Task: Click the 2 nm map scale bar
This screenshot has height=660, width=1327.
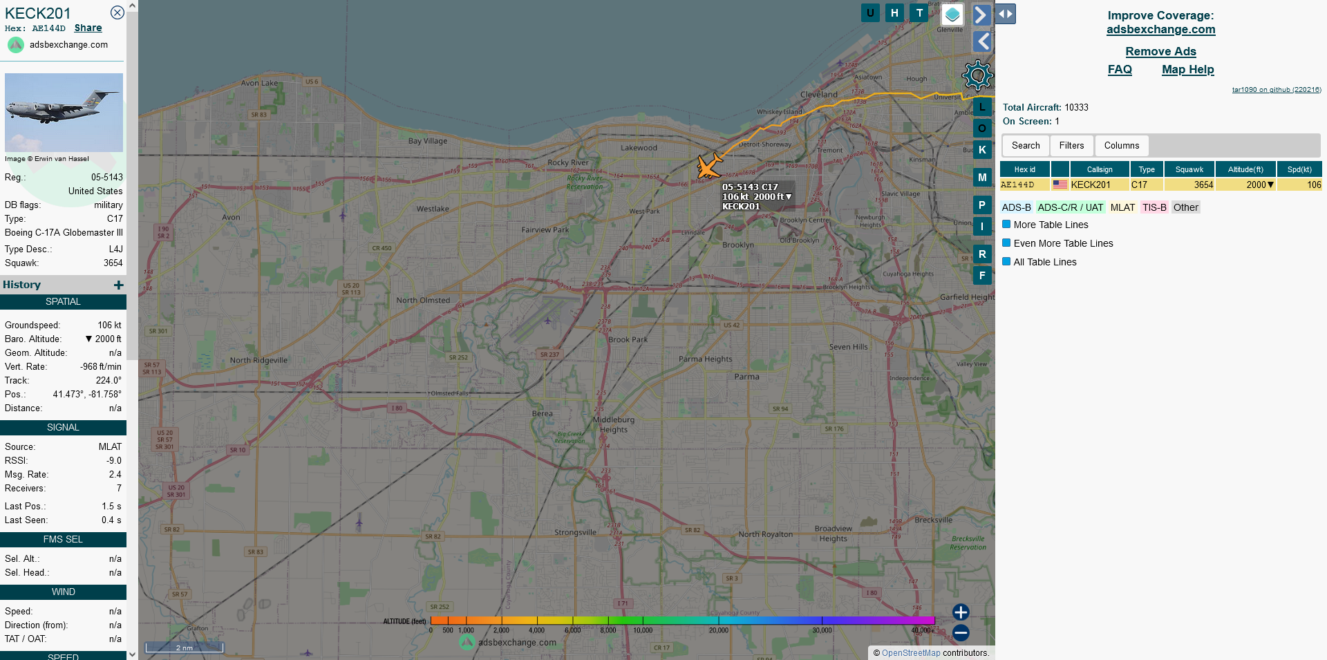Action: [x=184, y=648]
